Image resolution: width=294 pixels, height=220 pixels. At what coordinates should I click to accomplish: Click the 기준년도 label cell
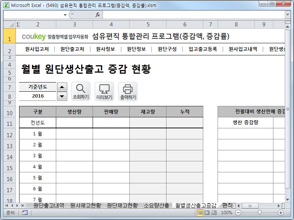tap(38, 87)
